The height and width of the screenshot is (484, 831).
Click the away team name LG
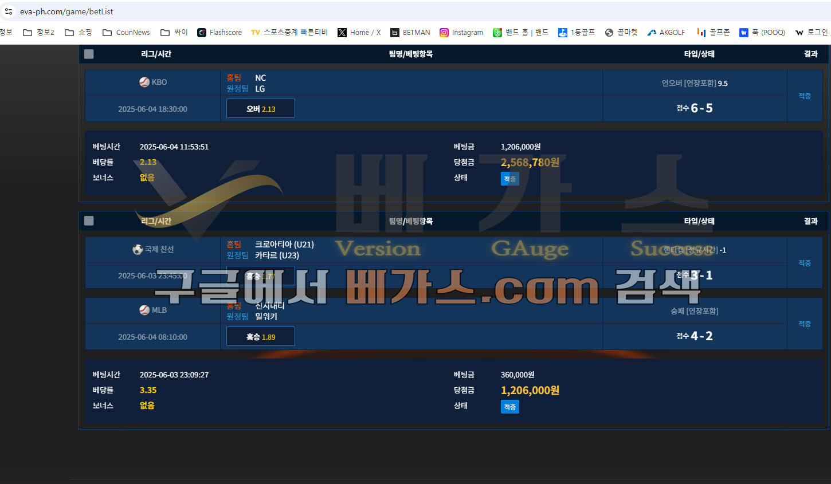click(260, 89)
